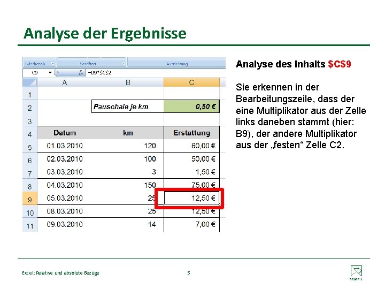Click date cell 02.03.2010

pos(64,159)
